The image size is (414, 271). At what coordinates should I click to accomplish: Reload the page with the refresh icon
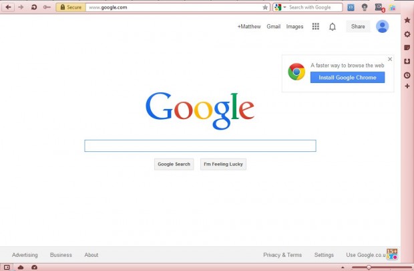click(x=34, y=7)
